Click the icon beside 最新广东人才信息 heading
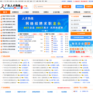The width and height of the screenshot is (93, 93). [45, 34]
